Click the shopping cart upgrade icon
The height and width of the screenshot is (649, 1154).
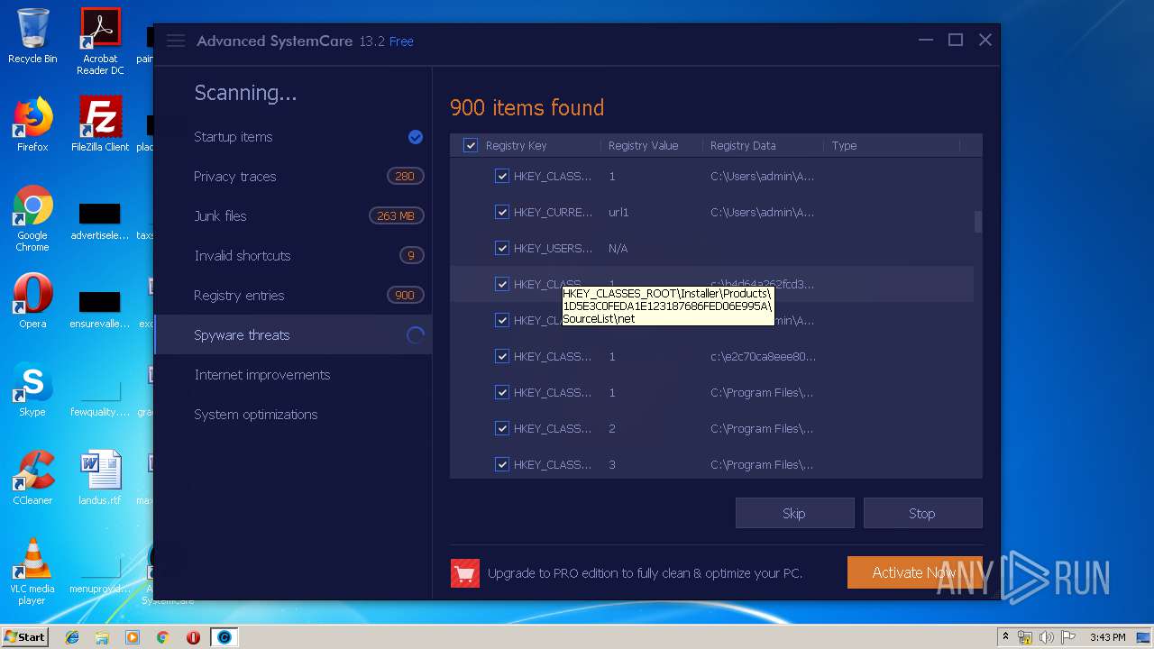click(x=465, y=573)
